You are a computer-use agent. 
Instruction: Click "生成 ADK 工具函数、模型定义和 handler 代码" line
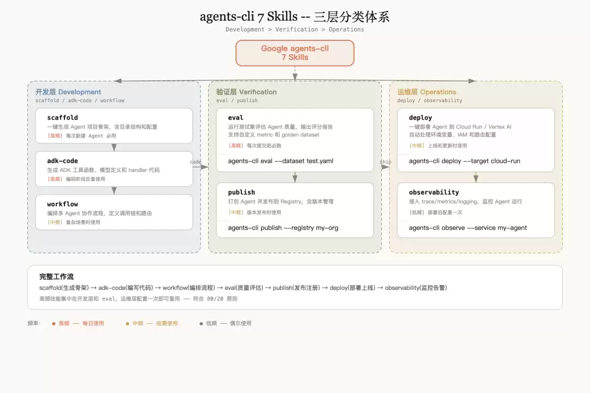[x=103, y=170]
